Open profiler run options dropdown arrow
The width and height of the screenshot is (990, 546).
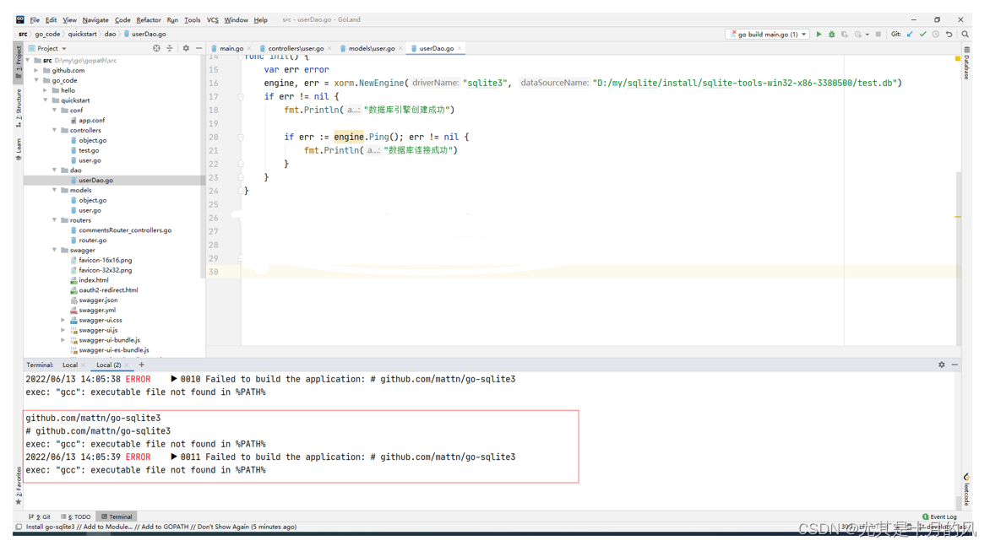point(868,34)
